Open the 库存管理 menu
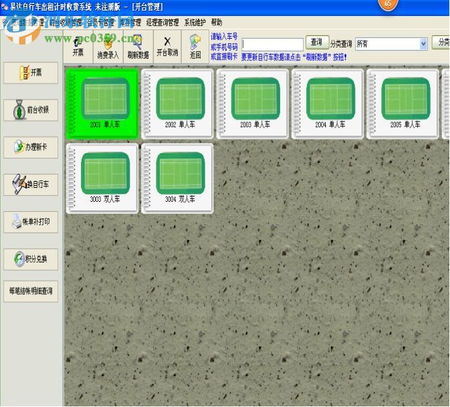The width and height of the screenshot is (450, 407). (x=130, y=22)
